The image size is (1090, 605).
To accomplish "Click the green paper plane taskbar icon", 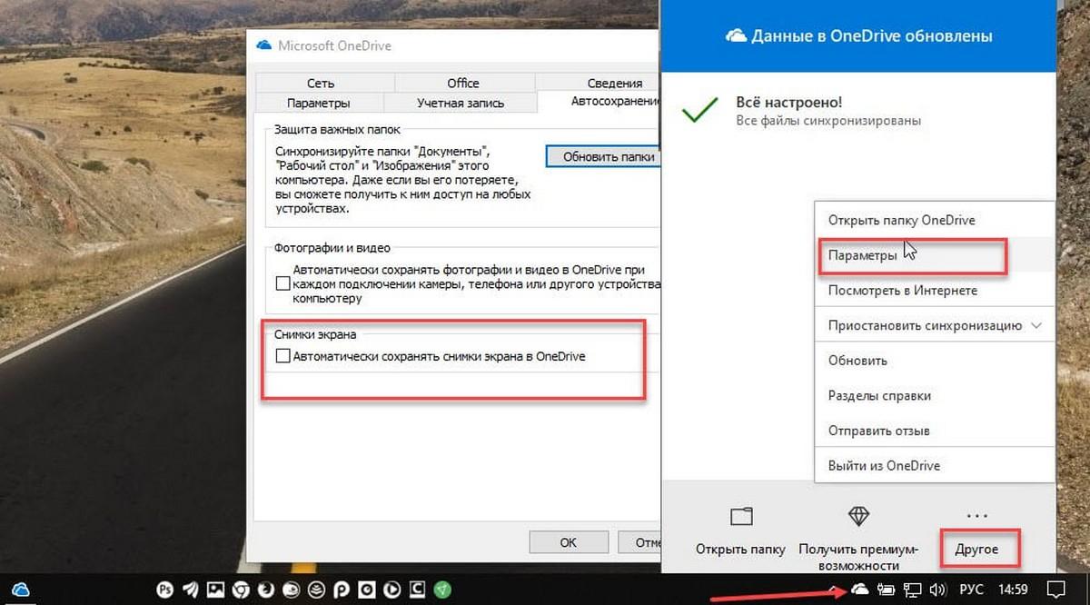I will tap(442, 590).
